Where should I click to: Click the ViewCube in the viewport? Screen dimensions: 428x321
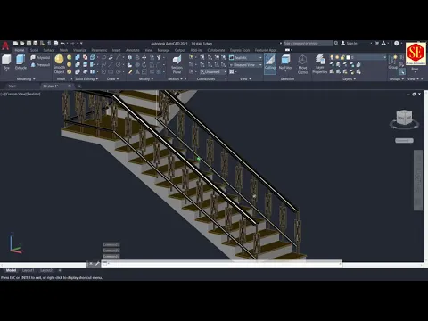pyautogui.click(x=404, y=117)
